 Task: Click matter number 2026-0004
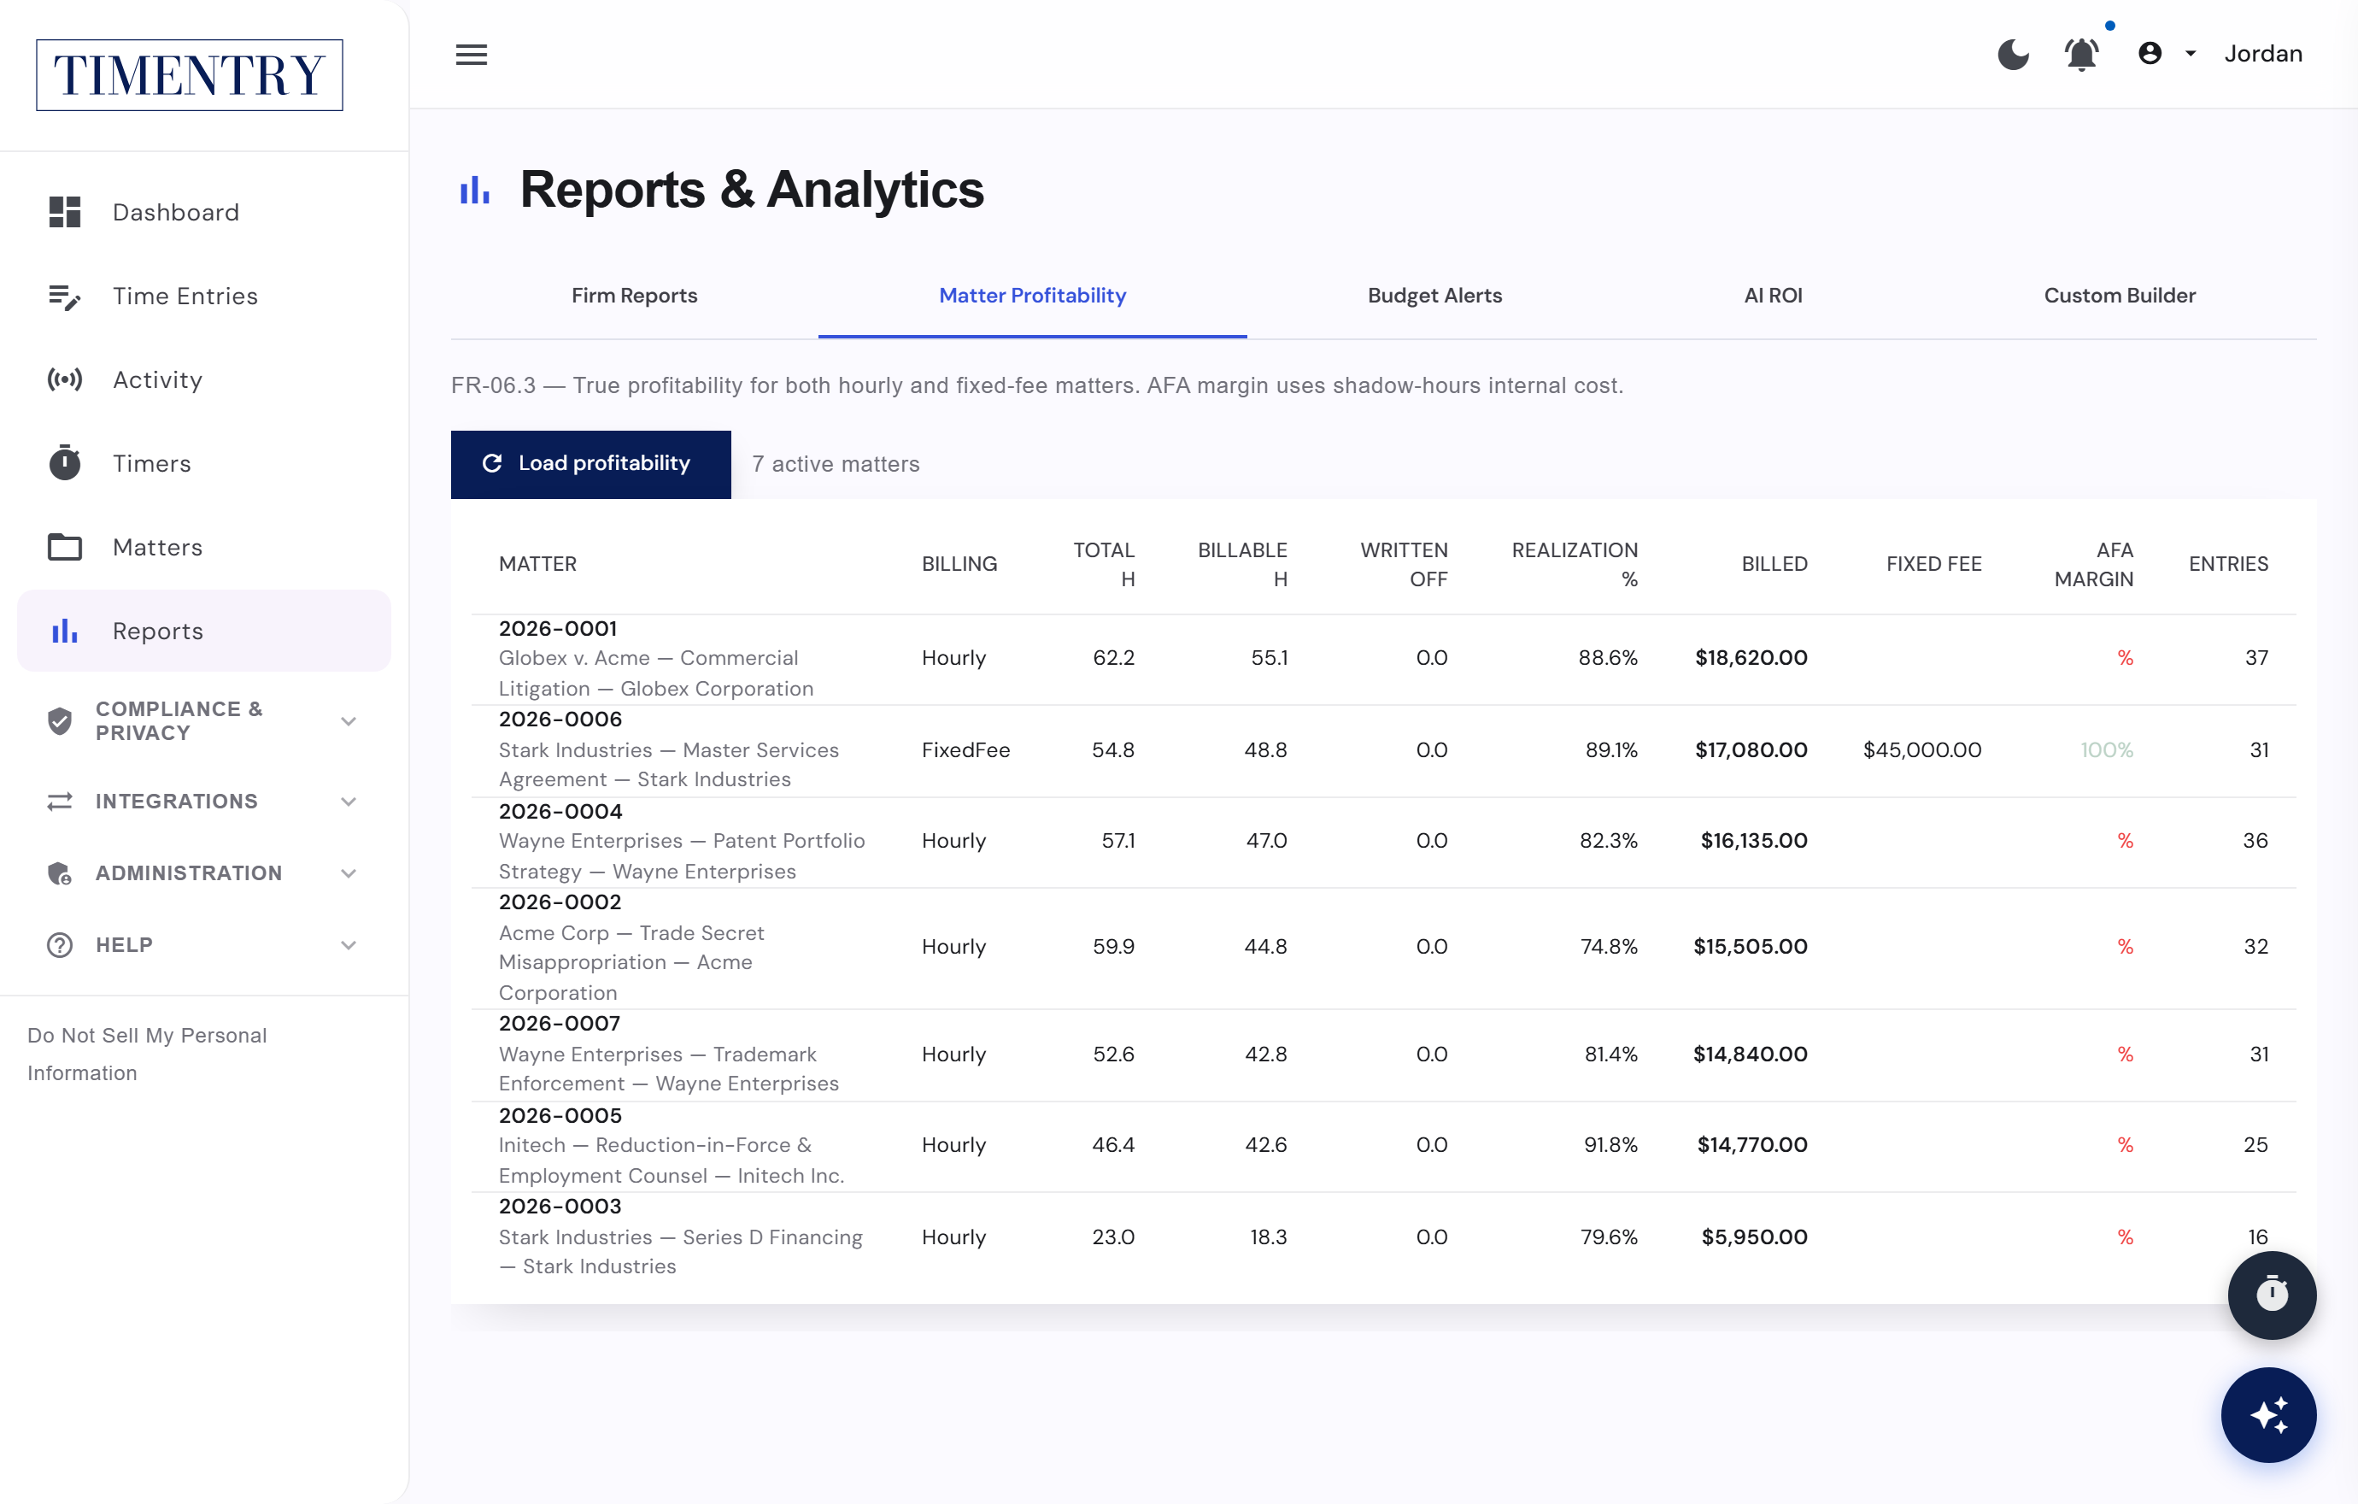coord(560,811)
